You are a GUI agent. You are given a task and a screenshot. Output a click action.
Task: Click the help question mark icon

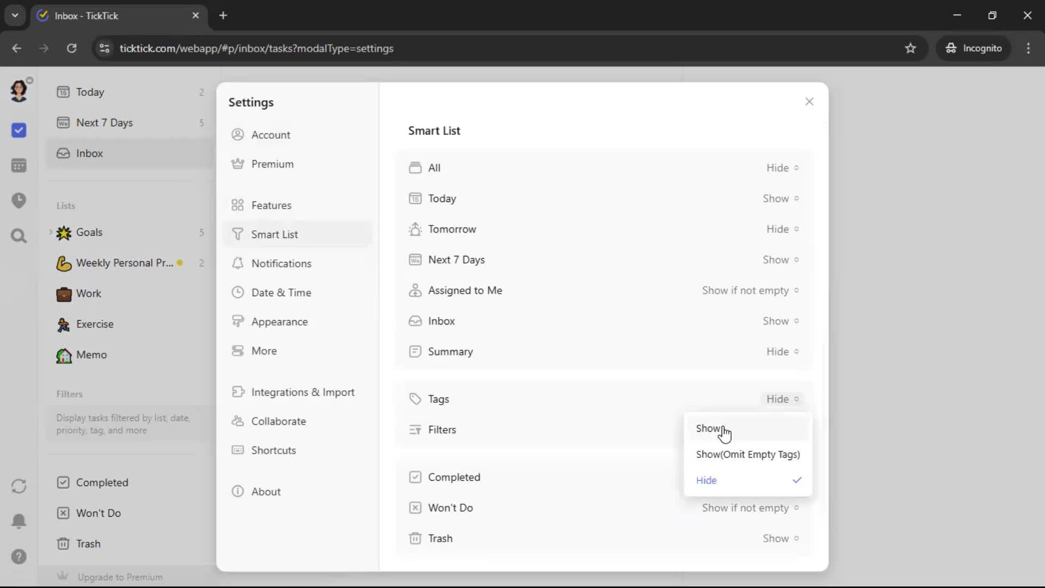tap(19, 556)
